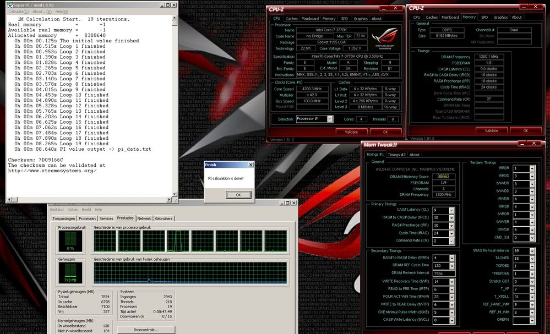
Task: Expand WRITE to READ Delay (tWTR) dropdown
Action: click(452, 304)
